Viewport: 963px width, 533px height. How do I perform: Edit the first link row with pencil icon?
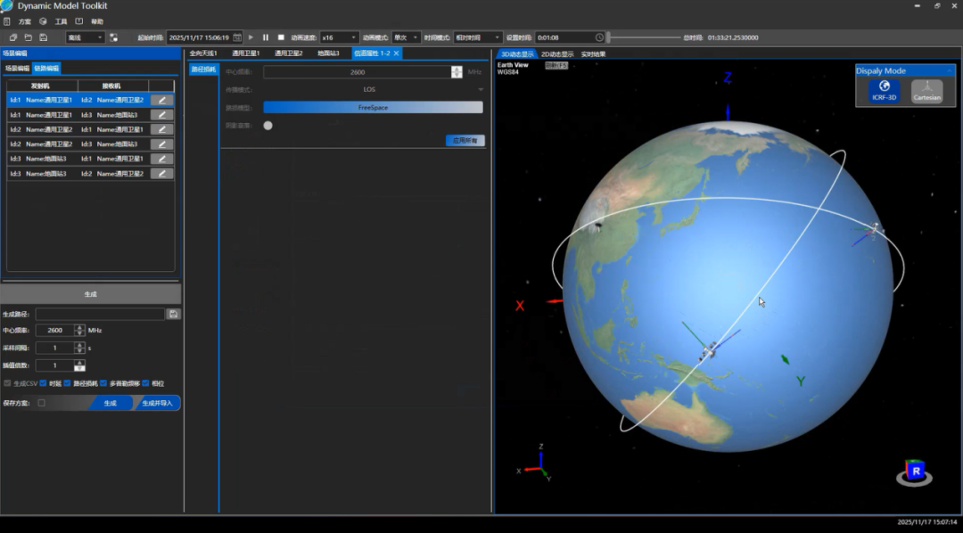(161, 100)
